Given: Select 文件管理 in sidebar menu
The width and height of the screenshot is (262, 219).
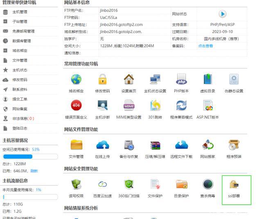Looking at the screenshot, I should coord(20,60).
